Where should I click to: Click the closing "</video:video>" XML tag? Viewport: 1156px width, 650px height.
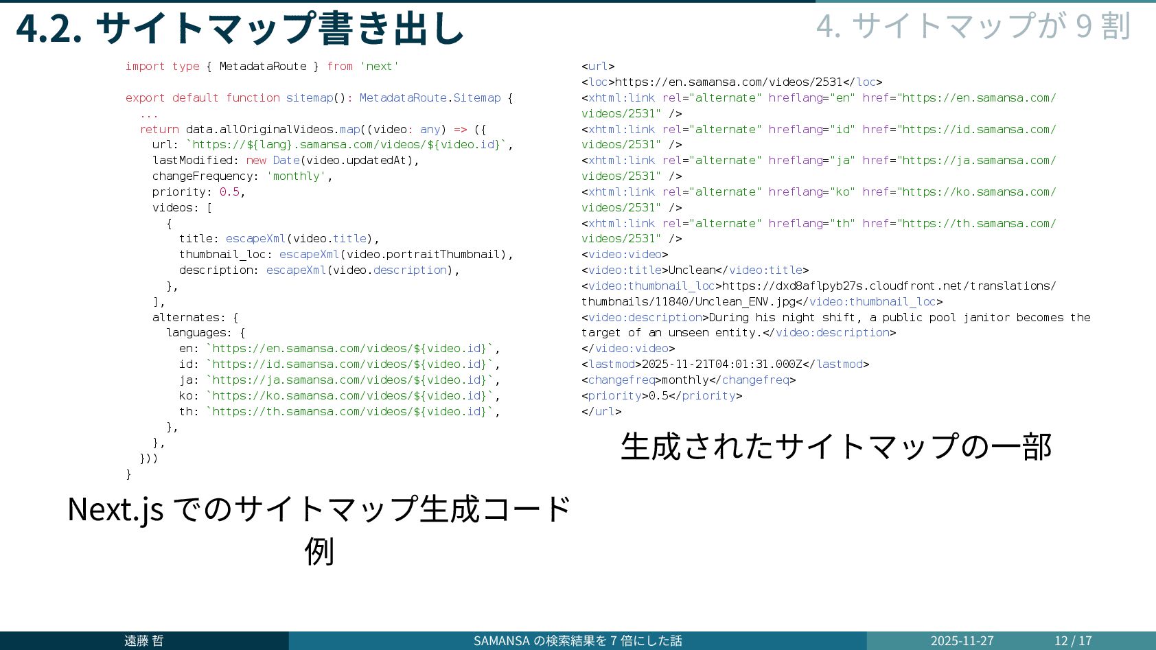coord(628,348)
